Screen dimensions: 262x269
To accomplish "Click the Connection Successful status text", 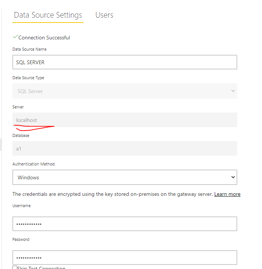I will pos(44,38).
